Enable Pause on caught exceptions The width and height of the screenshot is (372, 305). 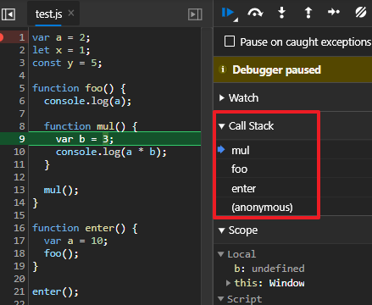[230, 42]
